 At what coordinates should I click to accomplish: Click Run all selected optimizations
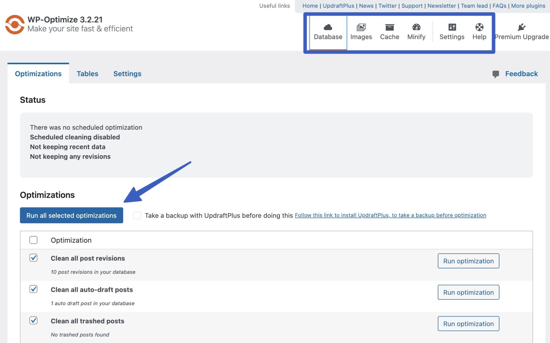tap(71, 215)
